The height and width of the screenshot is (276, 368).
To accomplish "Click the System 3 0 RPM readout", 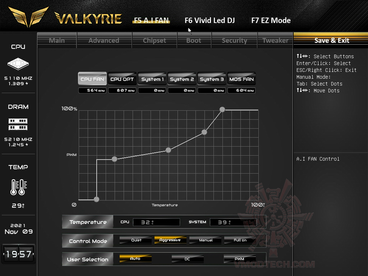I will pyautogui.click(x=212, y=90).
